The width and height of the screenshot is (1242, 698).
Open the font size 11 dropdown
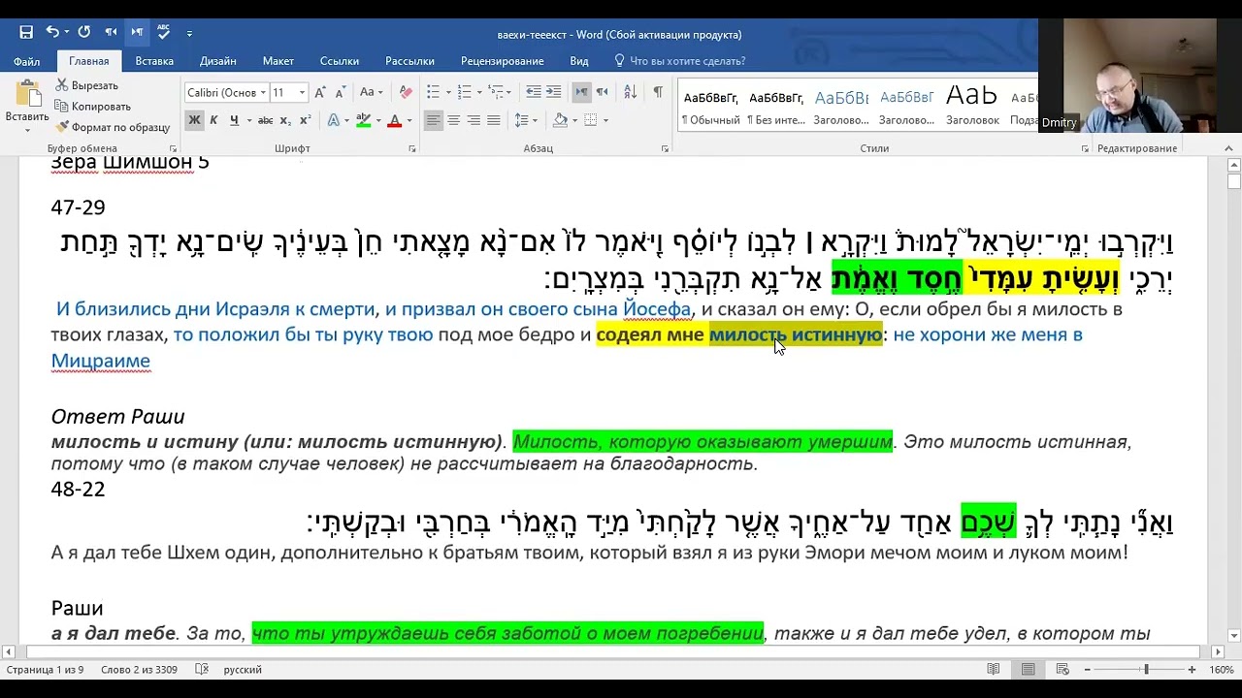(302, 92)
